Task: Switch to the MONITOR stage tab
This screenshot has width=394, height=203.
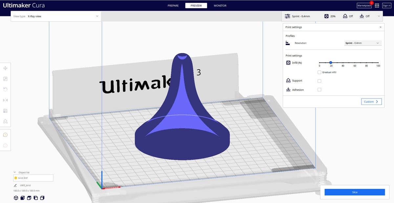Action: click(x=220, y=6)
